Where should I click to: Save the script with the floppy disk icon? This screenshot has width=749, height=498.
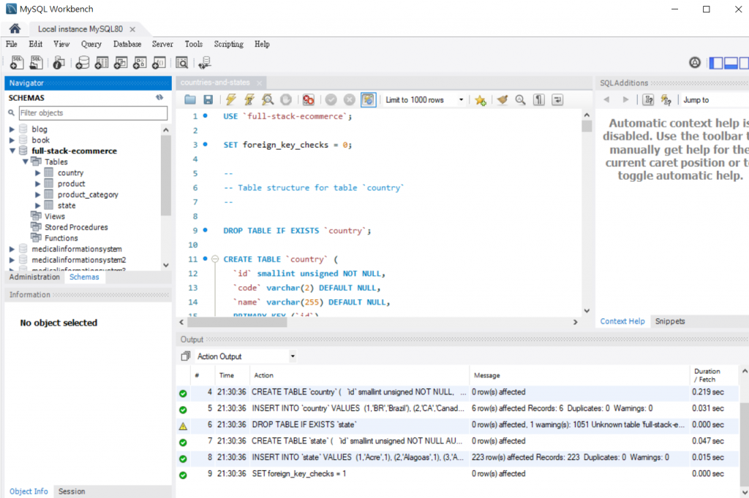click(x=208, y=100)
